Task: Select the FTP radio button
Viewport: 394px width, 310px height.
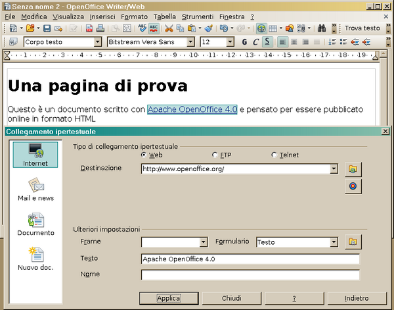Action: 215,155
